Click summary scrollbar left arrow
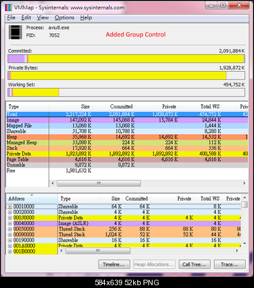 coord(52,183)
